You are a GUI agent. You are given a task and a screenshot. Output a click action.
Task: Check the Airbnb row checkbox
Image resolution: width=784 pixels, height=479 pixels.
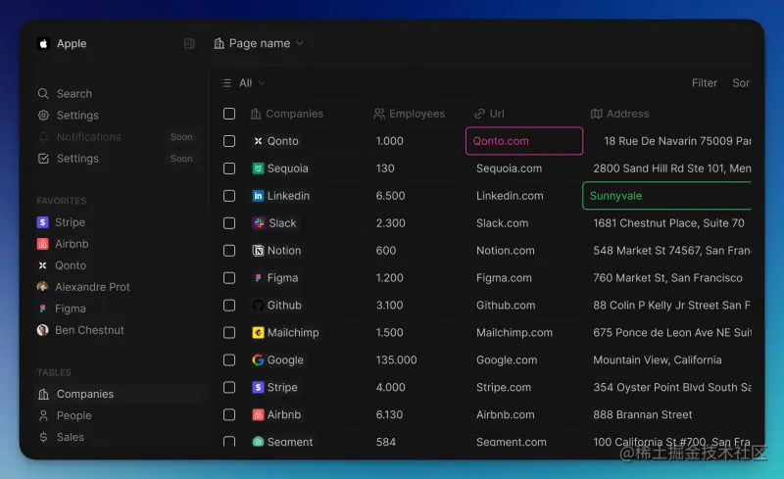[229, 414]
